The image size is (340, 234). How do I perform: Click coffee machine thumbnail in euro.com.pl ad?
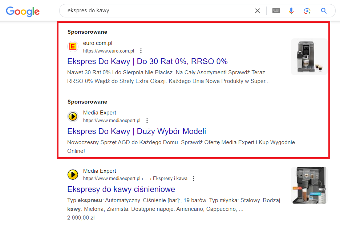(309, 57)
